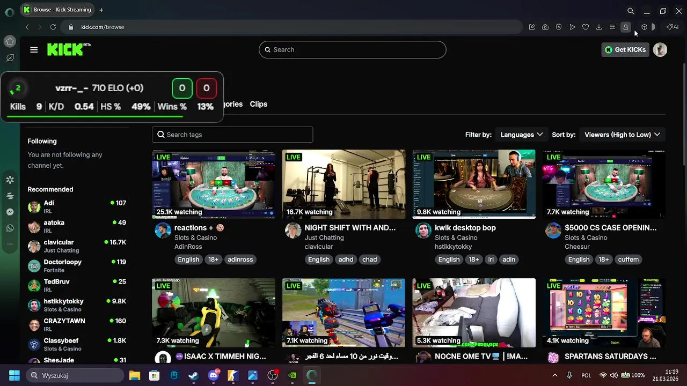Open sidebar more options dots
The width and height of the screenshot is (687, 386).
coord(10,244)
